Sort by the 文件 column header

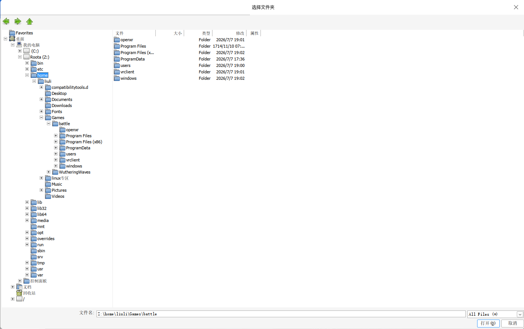(134, 33)
